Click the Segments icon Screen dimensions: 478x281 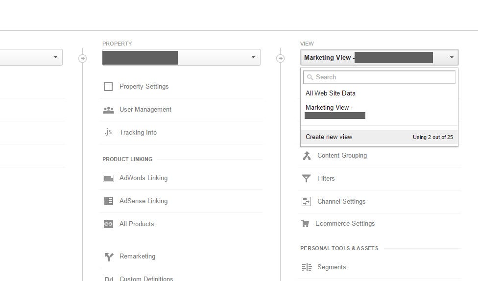pyautogui.click(x=307, y=267)
